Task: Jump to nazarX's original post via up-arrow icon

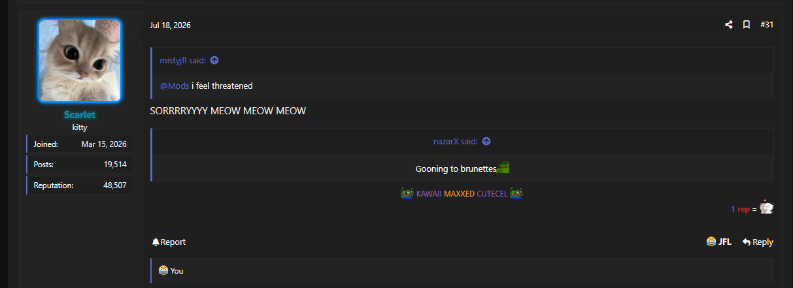Action: [x=486, y=141]
